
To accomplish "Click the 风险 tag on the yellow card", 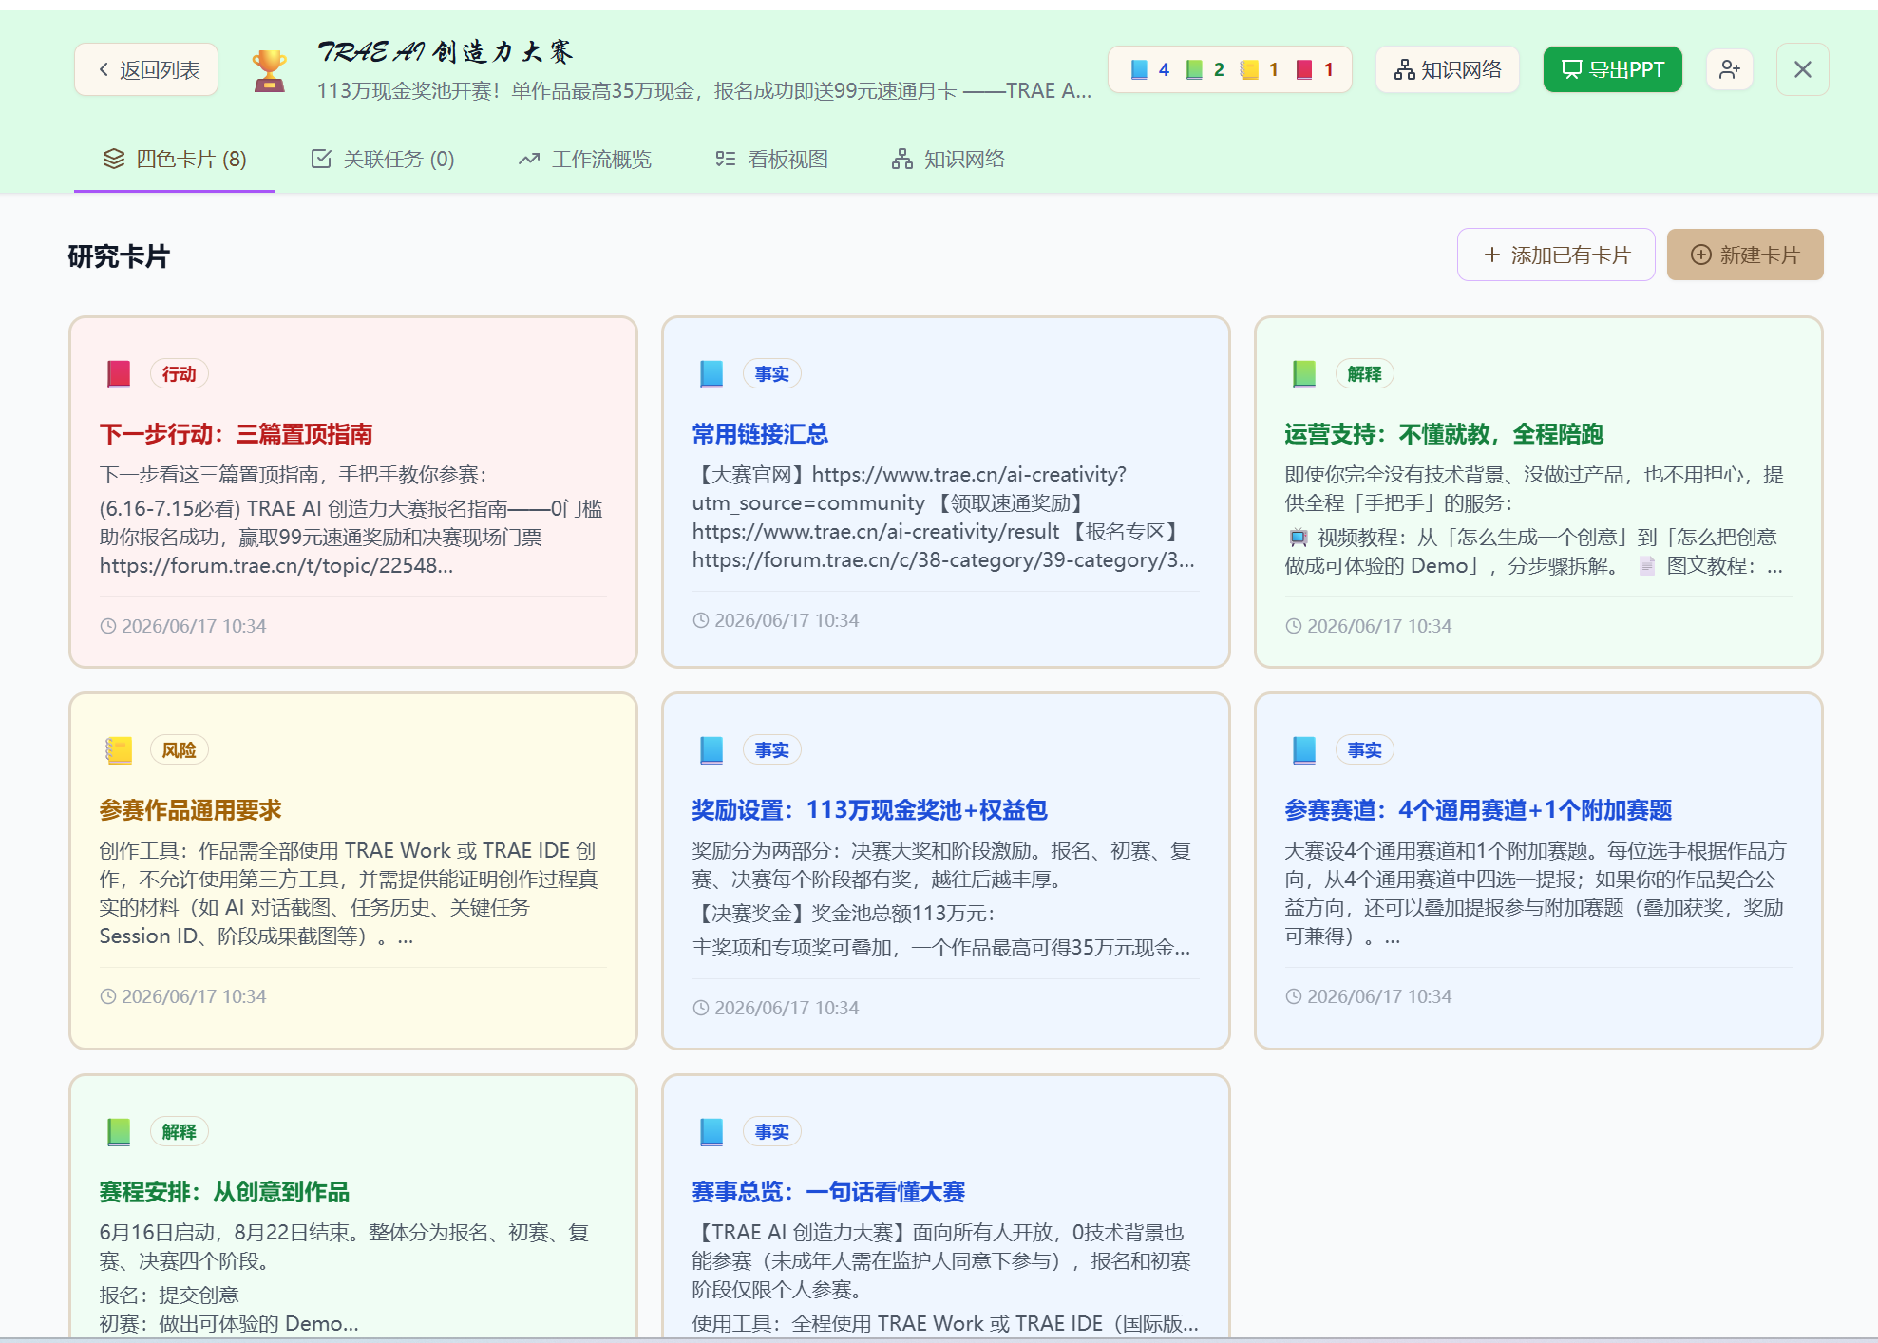I will [179, 750].
